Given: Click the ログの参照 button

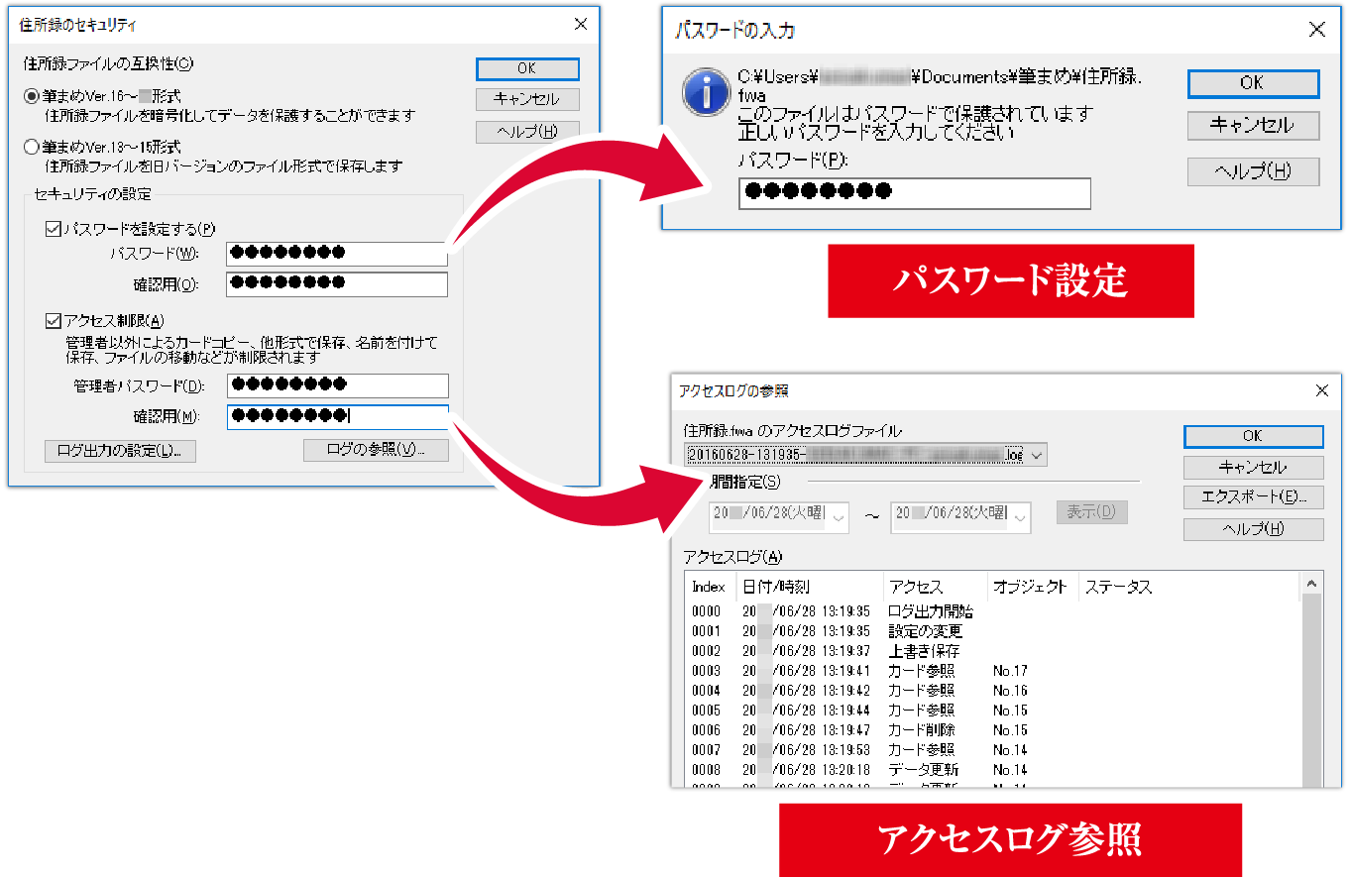Looking at the screenshot, I should pyautogui.click(x=376, y=450).
